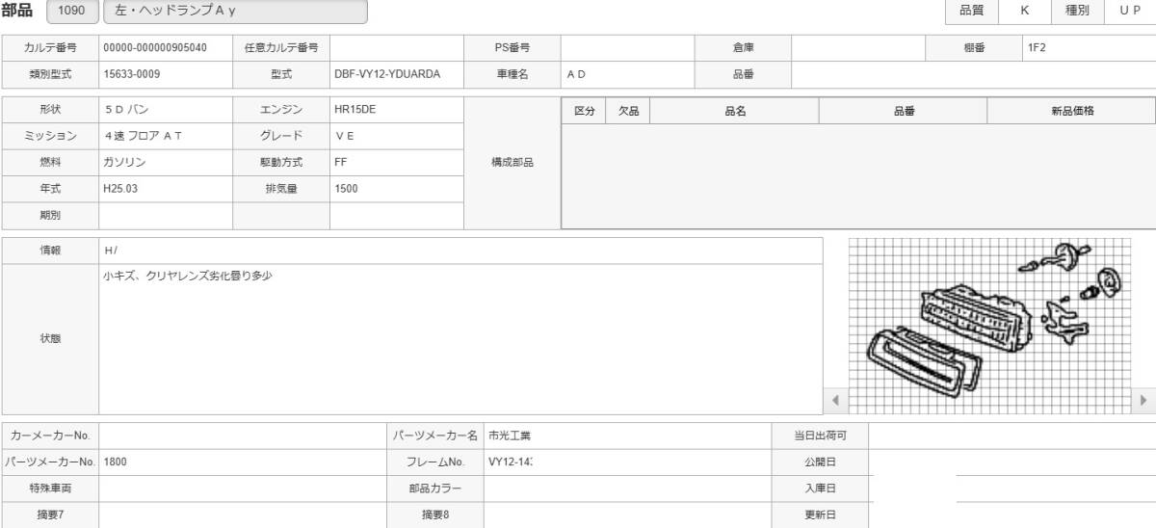
Task: Click the 品質 value K
Action: point(1024,11)
